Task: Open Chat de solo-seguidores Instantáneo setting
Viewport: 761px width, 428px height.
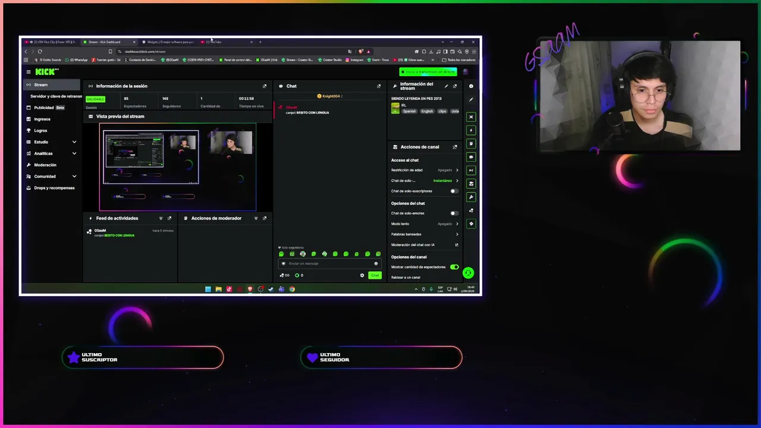Action: [424, 181]
